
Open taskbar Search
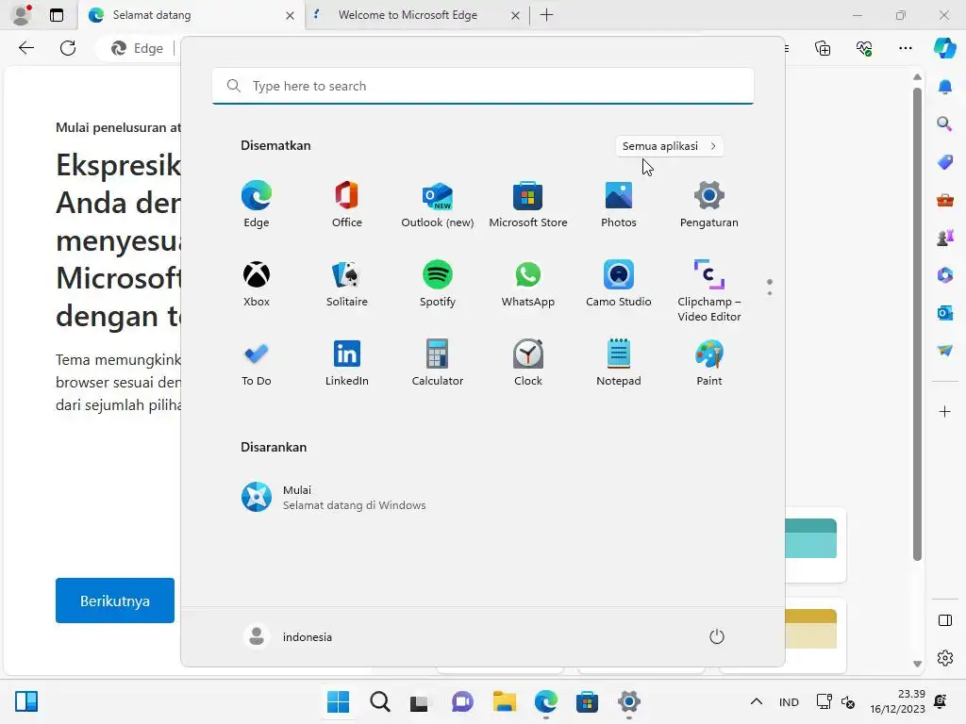point(380,701)
